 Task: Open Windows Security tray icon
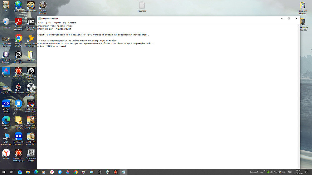pos(280,172)
